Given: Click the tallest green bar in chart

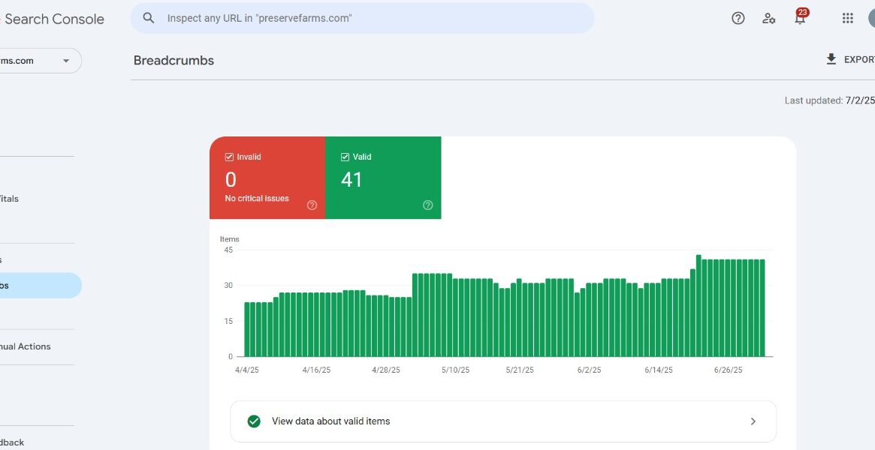Looking at the screenshot, I should coord(698,306).
